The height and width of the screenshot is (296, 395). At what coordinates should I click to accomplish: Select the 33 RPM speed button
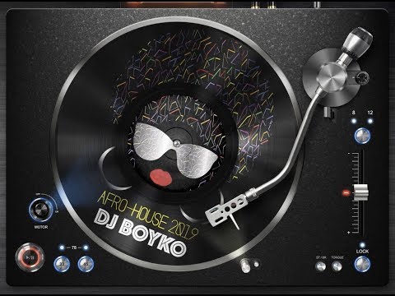[62, 264]
